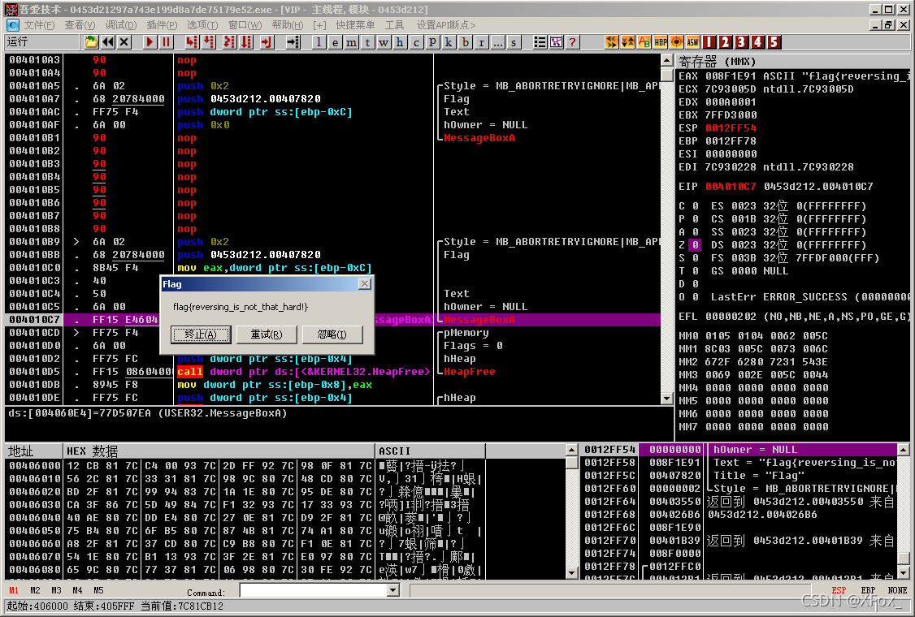
Task: Open the 帮助(H) menu
Action: pos(288,25)
